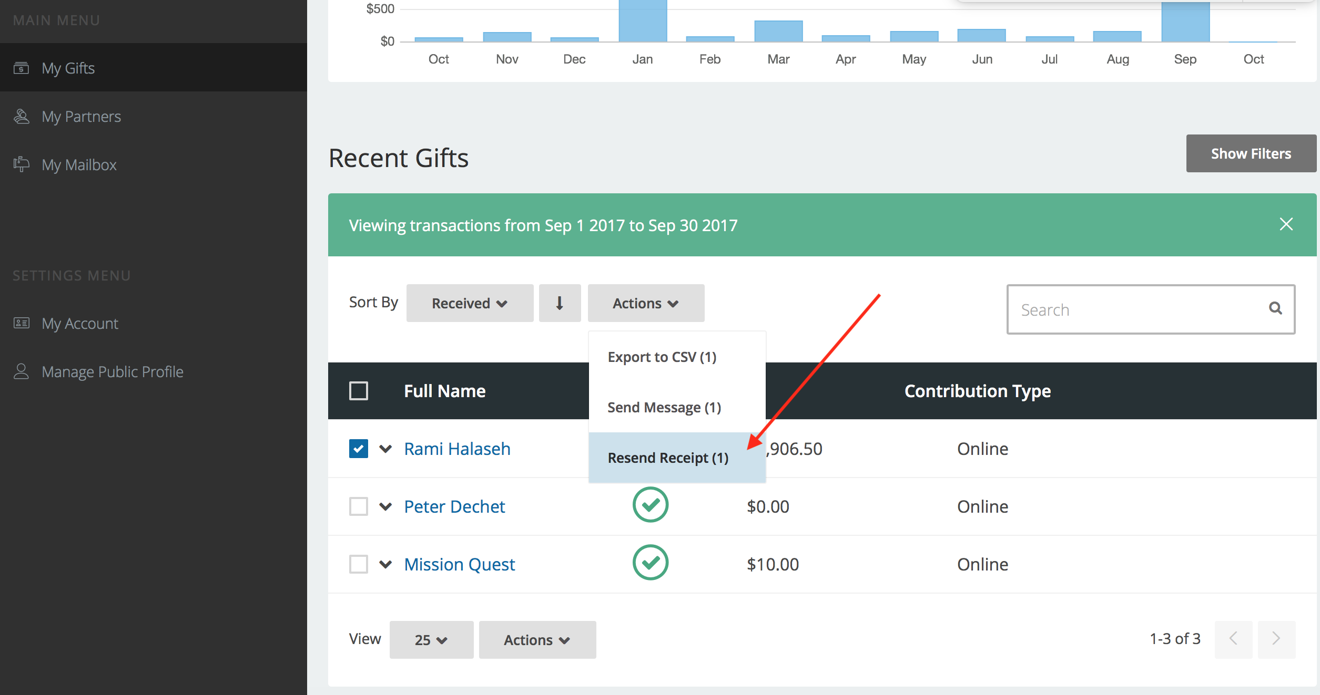
Task: Click the Manage Public Profile person icon
Action: (x=21, y=371)
